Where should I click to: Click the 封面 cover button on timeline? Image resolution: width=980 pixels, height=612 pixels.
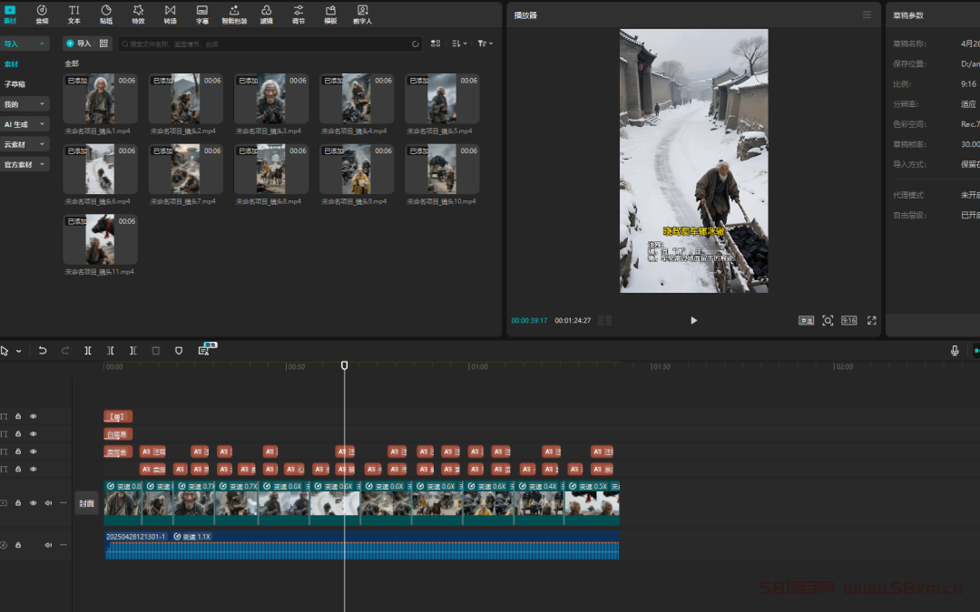click(86, 503)
